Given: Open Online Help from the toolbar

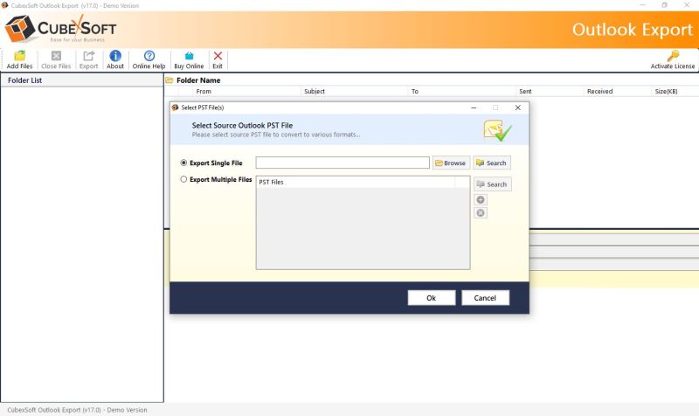Looking at the screenshot, I should [x=149, y=56].
